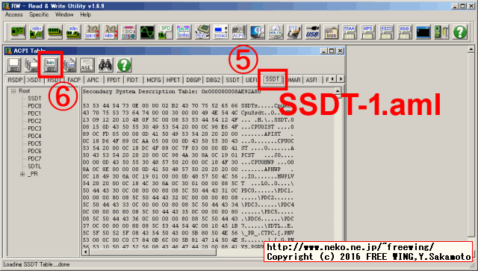The image size is (478, 271).
Task: Open the Super IO (SIO) tool
Action: click(x=128, y=31)
